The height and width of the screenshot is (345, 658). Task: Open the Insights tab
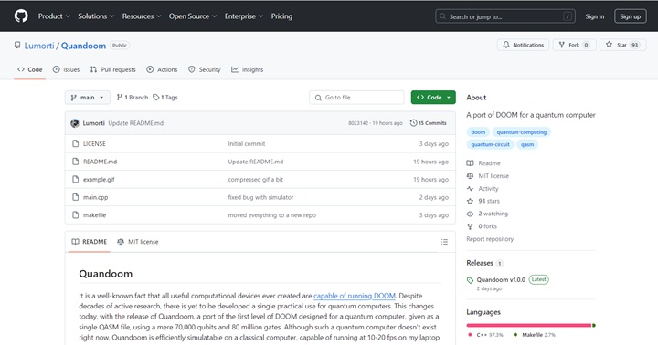tap(247, 69)
